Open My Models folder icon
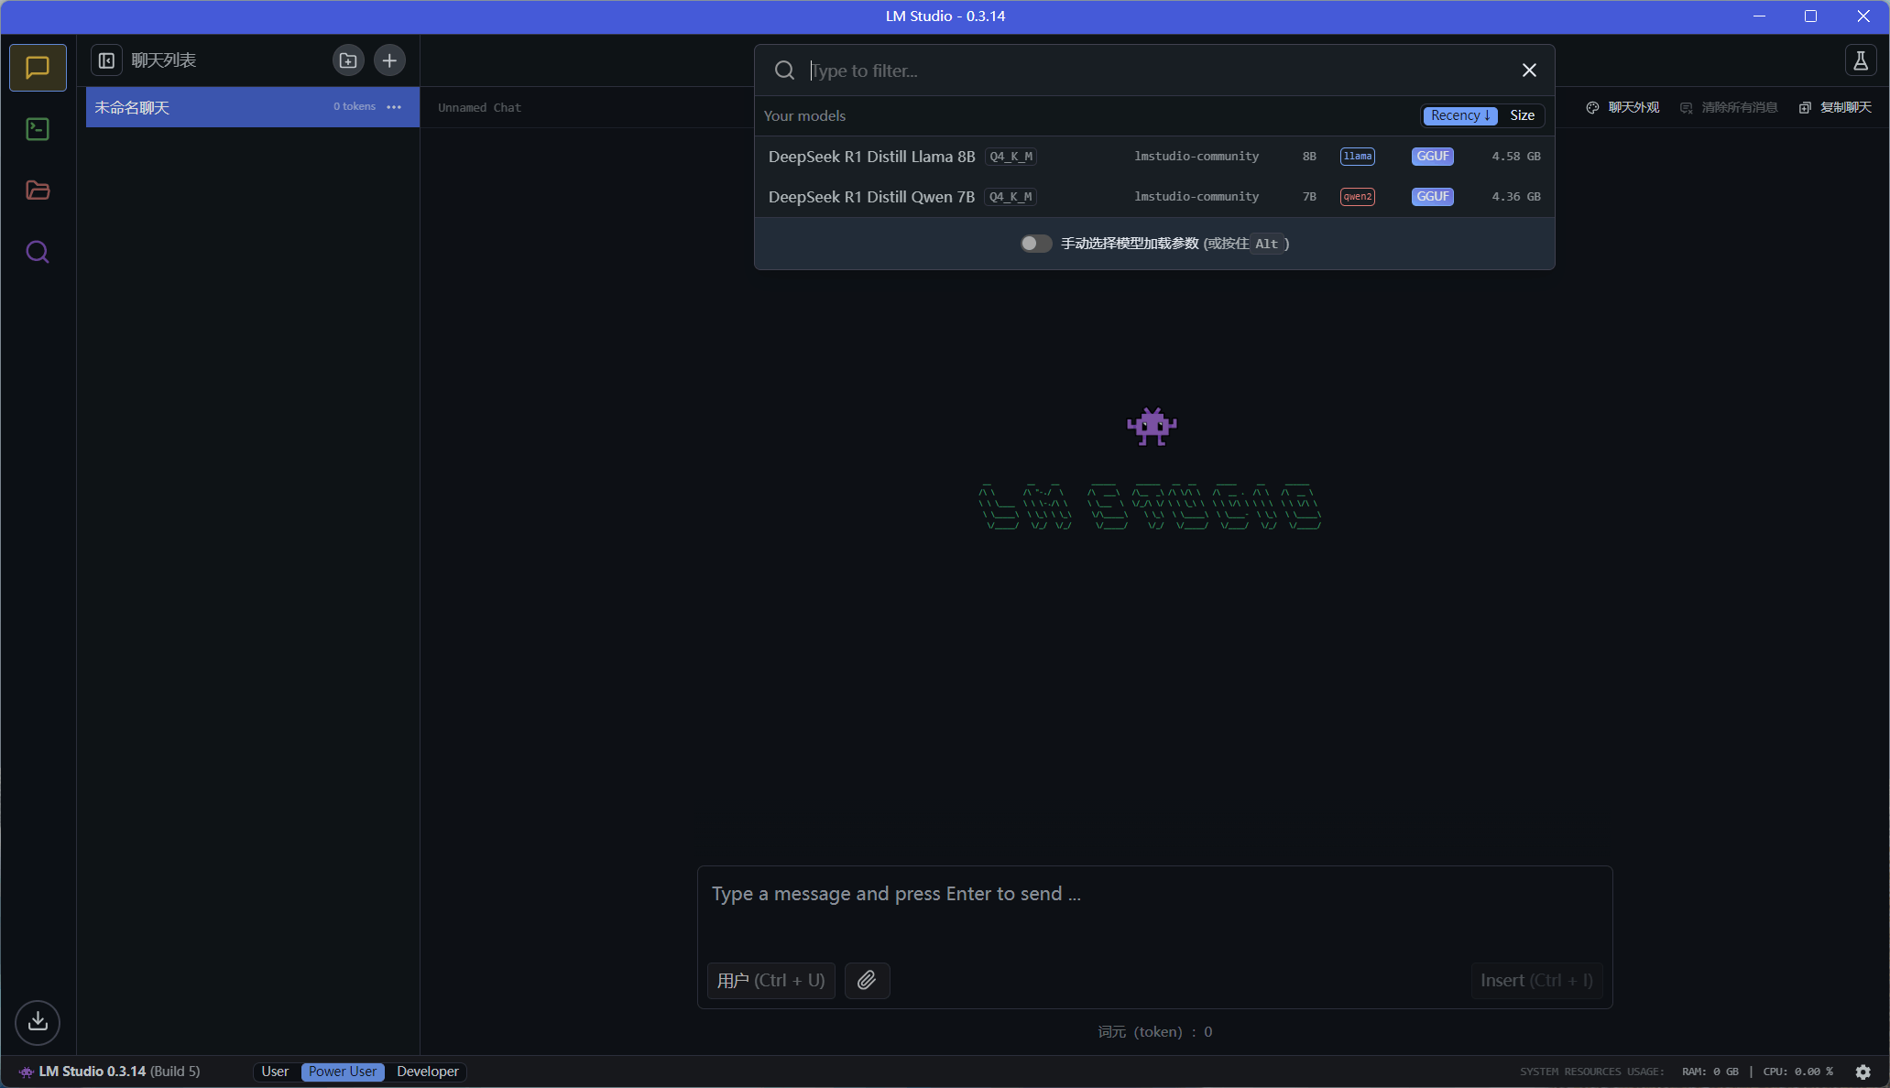Viewport: 1890px width, 1088px height. pyautogui.click(x=38, y=190)
